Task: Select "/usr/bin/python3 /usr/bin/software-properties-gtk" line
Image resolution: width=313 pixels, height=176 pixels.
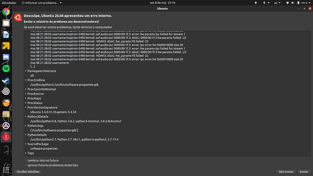Action: 64,85
